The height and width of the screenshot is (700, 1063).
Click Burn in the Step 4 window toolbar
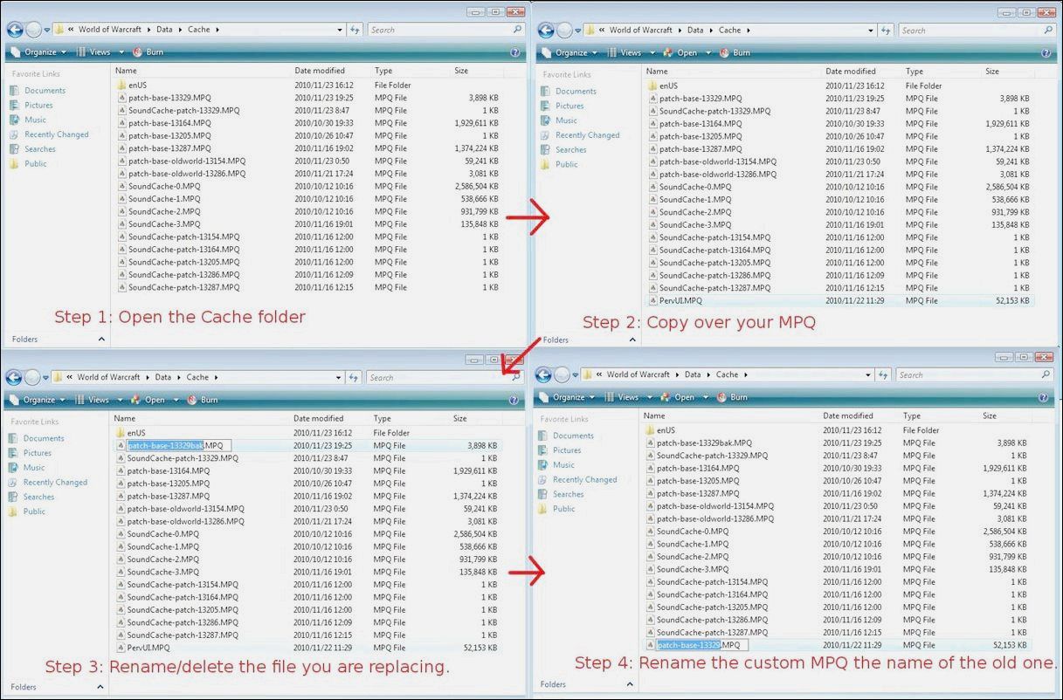[731, 397]
